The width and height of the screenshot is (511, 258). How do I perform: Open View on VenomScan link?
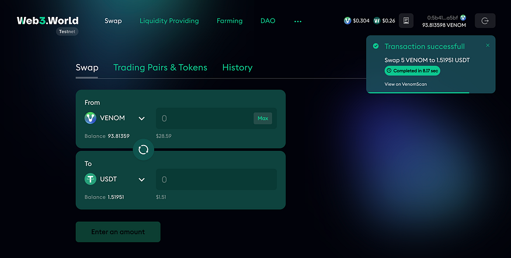(405, 84)
